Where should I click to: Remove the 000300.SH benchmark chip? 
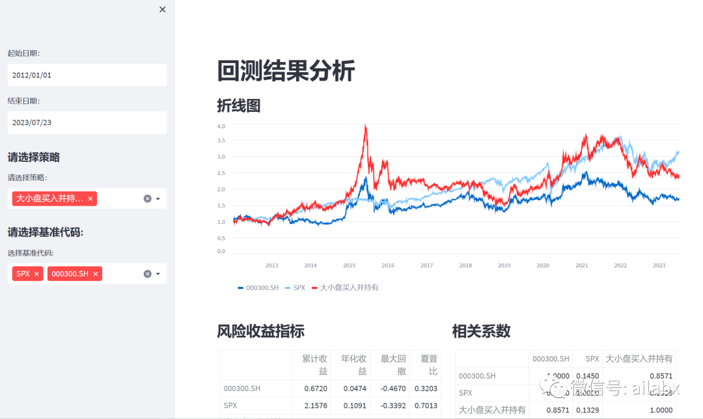[95, 274]
